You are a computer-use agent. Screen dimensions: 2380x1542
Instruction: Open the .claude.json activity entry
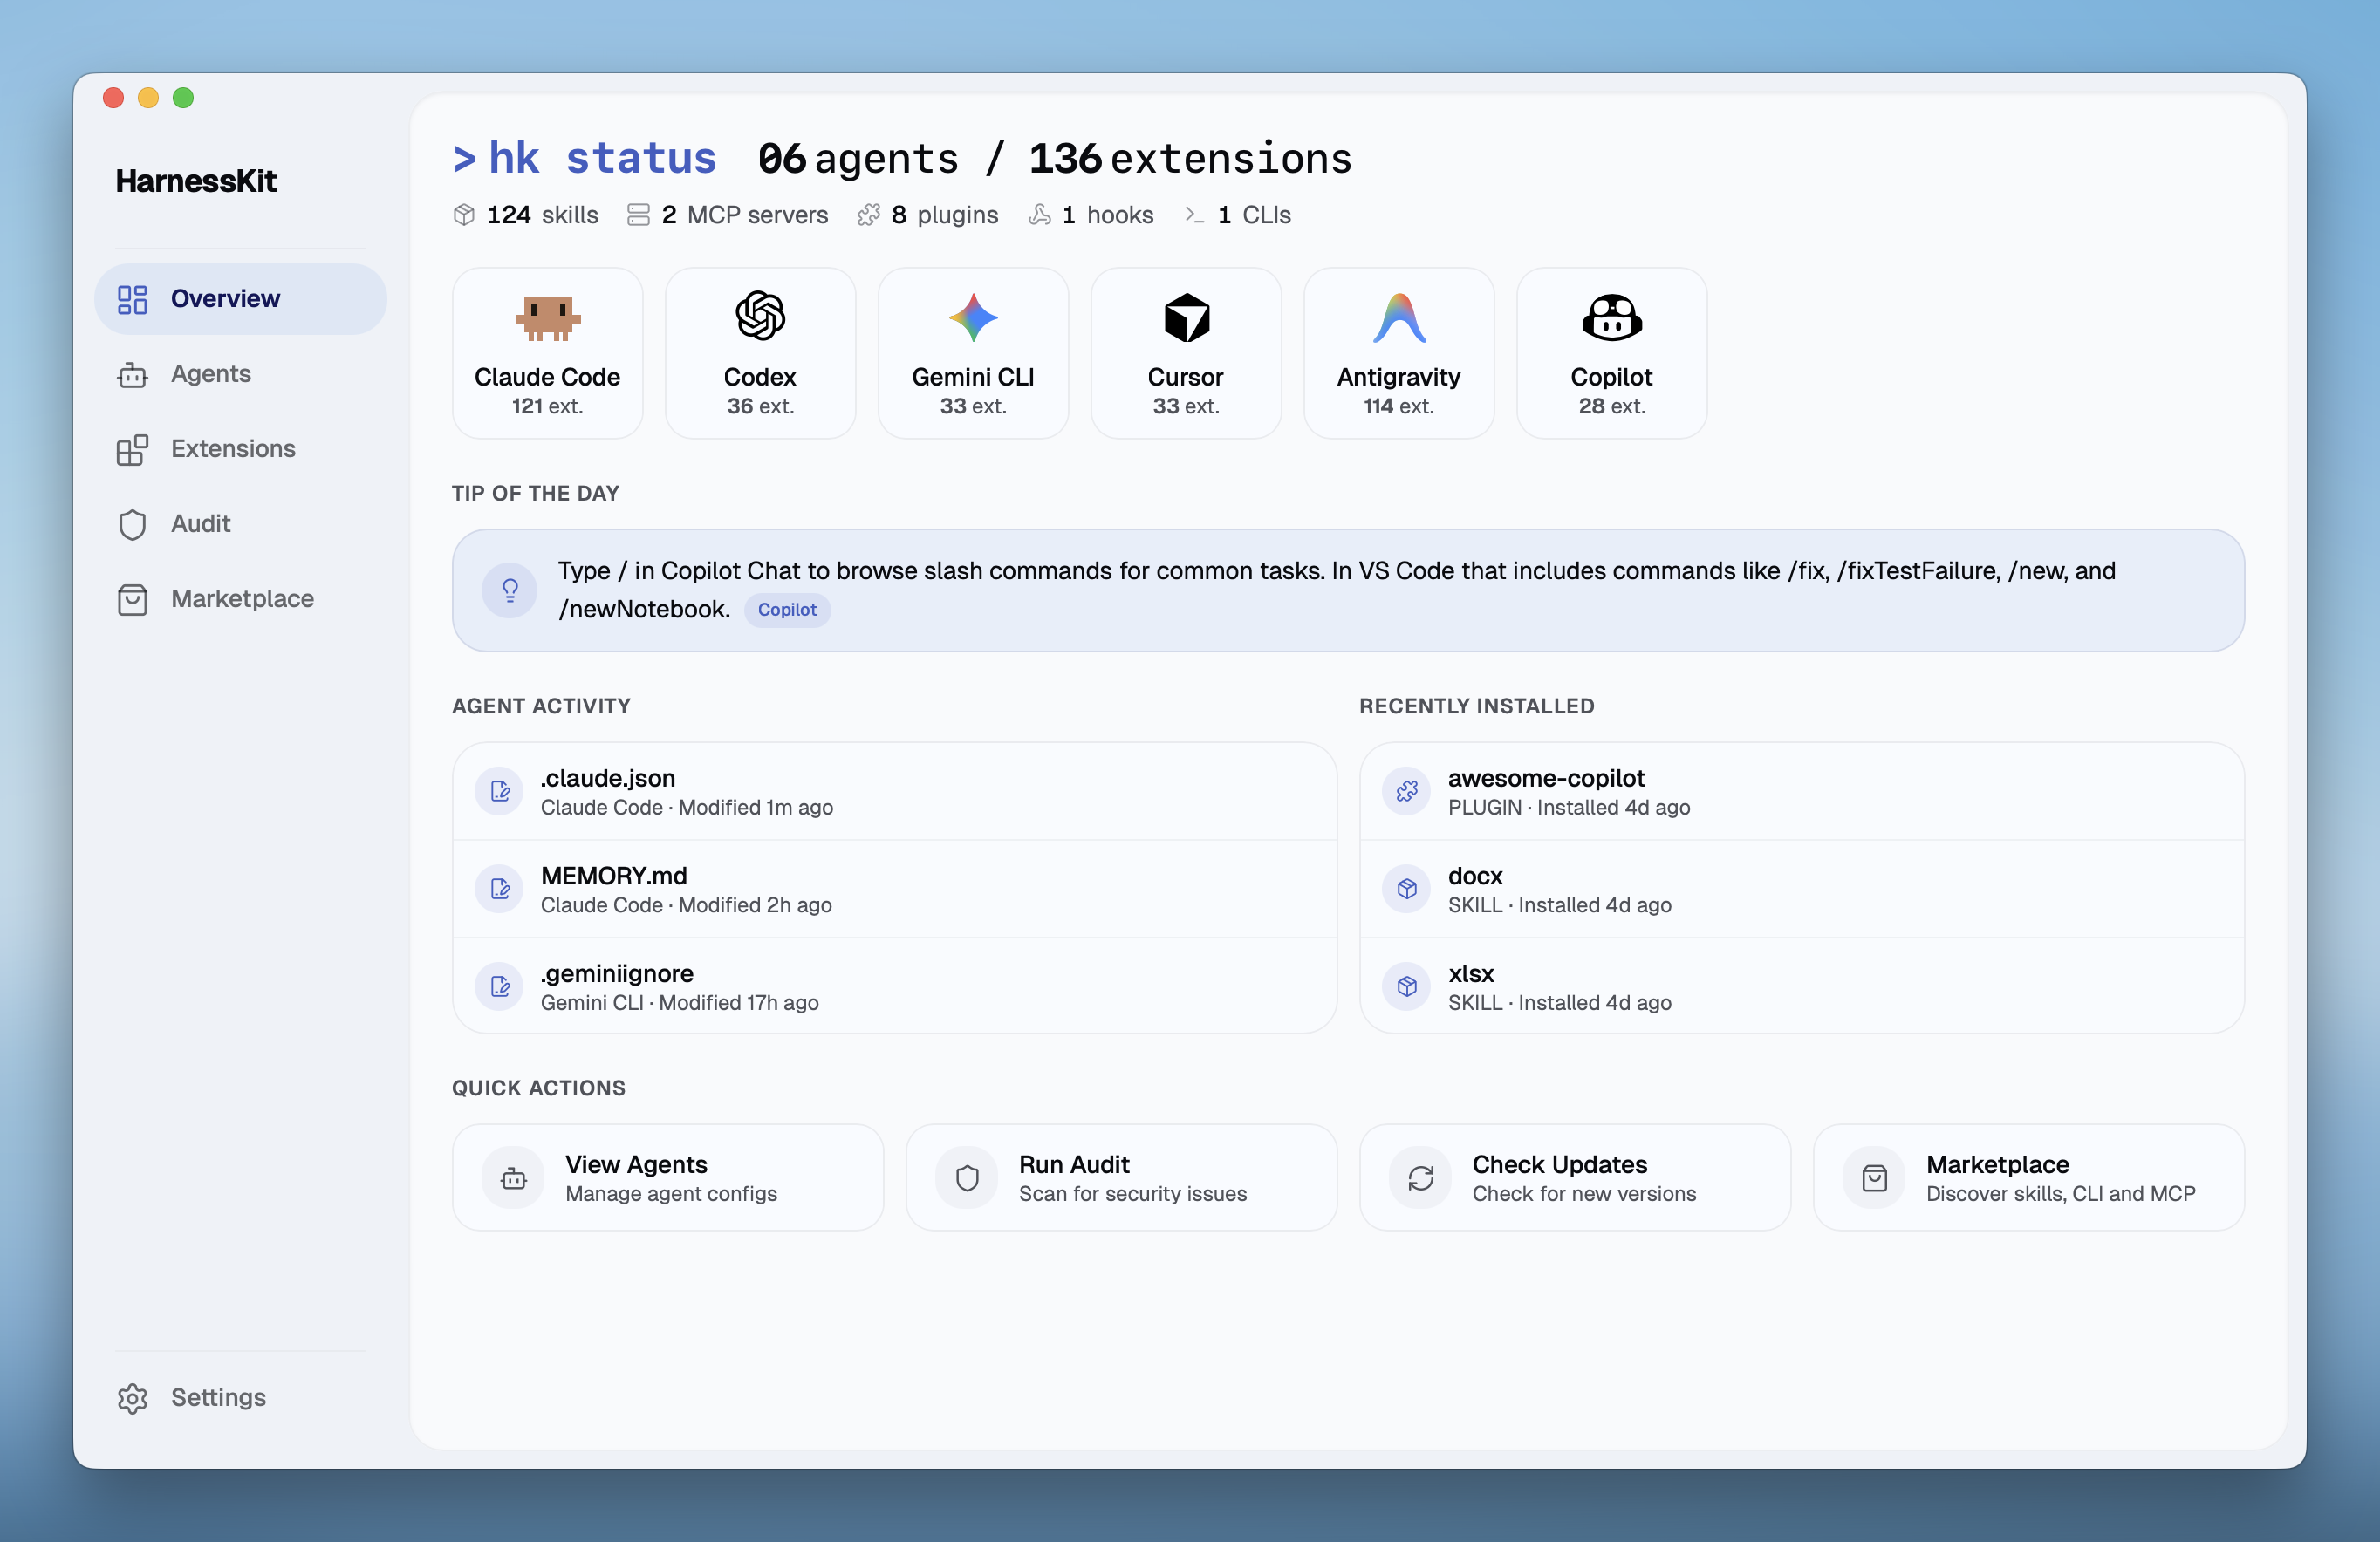coord(893,791)
